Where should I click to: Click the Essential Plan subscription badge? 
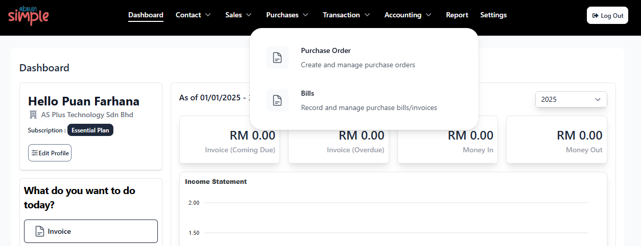[x=90, y=130]
